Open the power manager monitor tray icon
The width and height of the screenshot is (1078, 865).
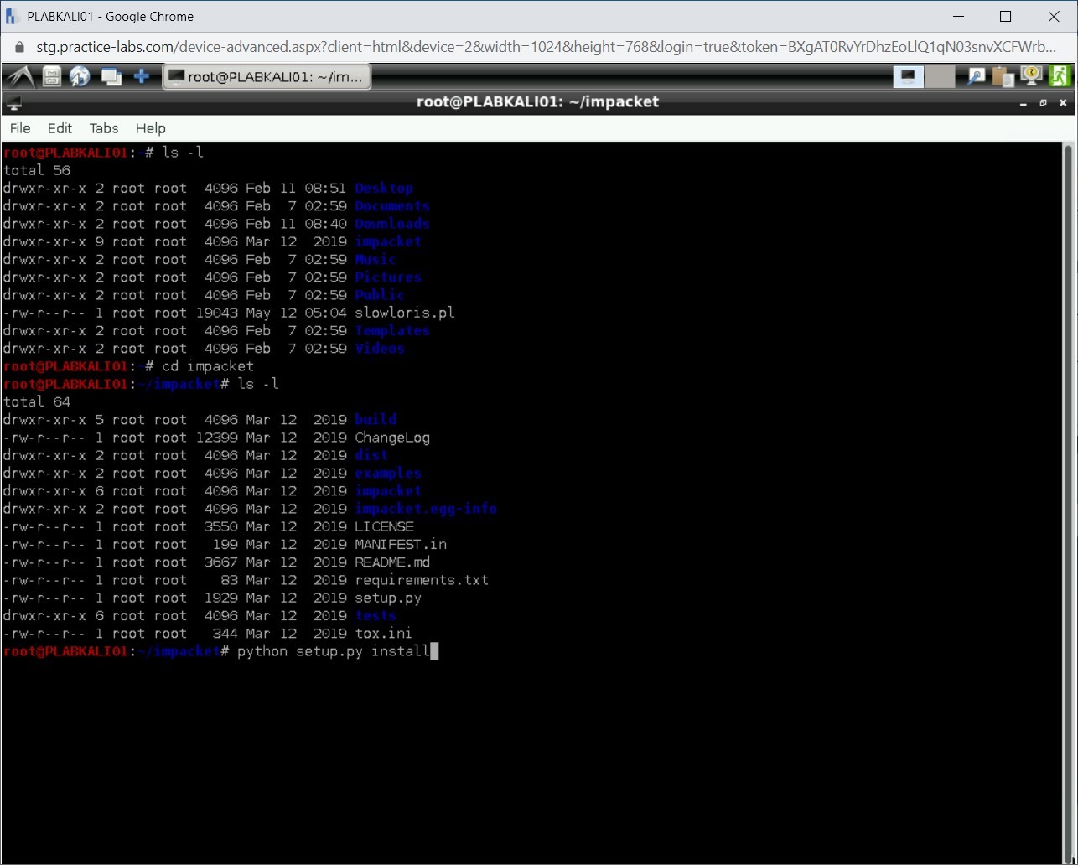(1032, 76)
